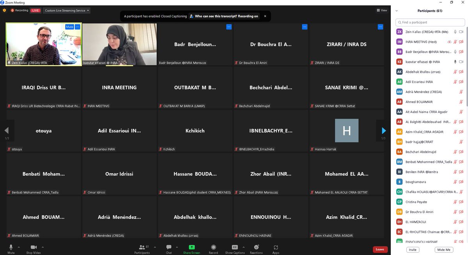The height and width of the screenshot is (255, 468).
Task: Open more options on ZIRARI / INRA DS tile
Action: pyautogui.click(x=380, y=27)
